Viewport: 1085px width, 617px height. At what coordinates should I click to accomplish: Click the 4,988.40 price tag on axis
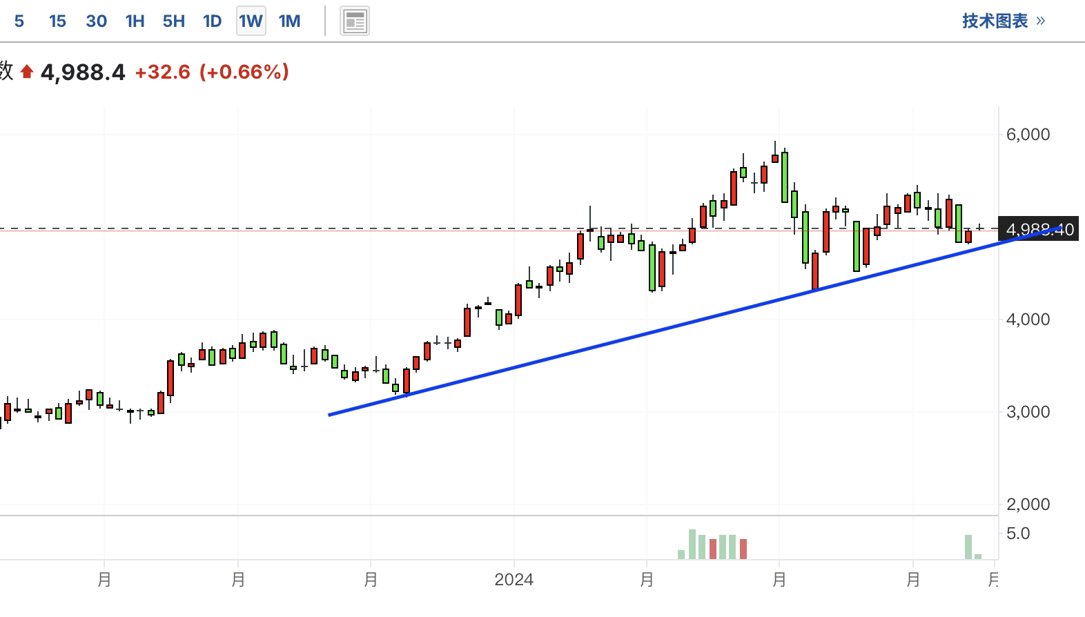pos(1039,230)
